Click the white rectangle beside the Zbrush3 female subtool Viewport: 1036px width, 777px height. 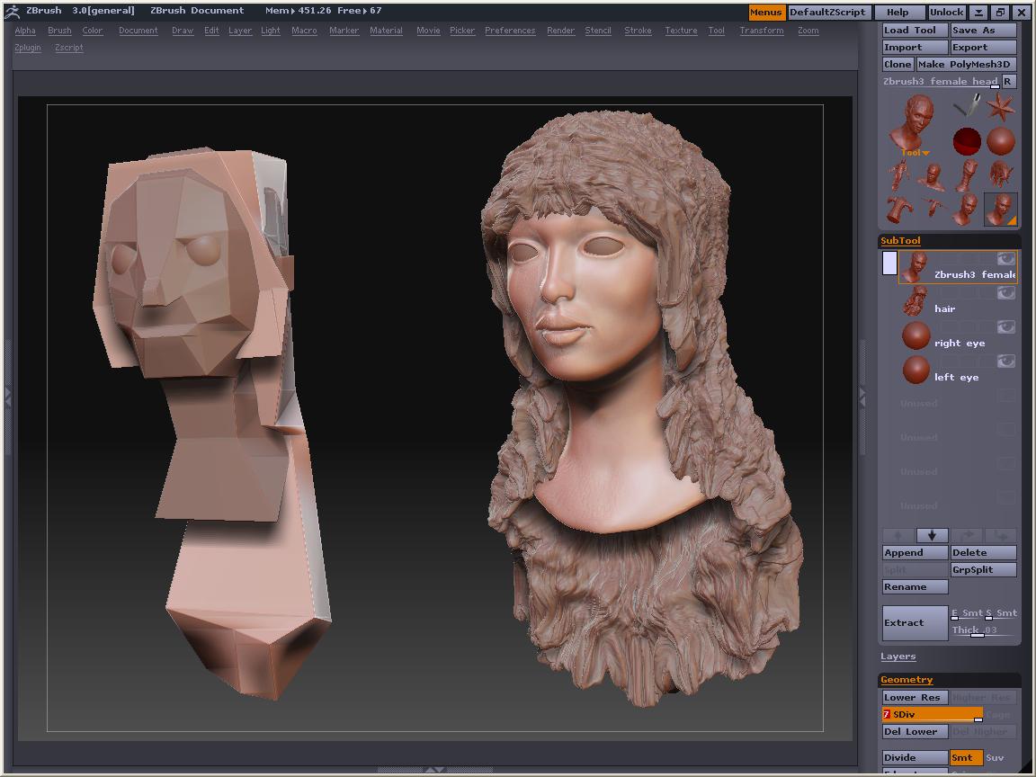click(x=889, y=263)
